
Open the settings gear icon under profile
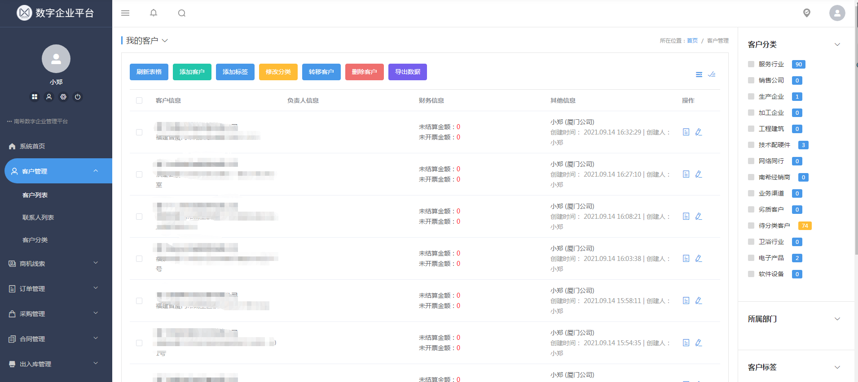(63, 97)
